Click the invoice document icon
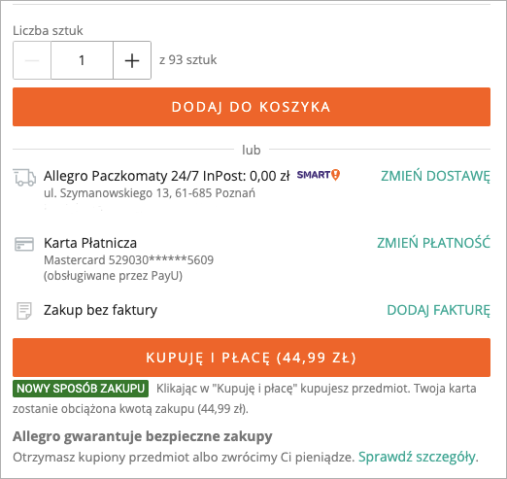The height and width of the screenshot is (479, 507). coord(24,311)
